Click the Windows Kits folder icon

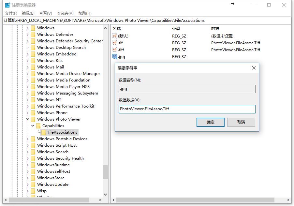point(33,61)
